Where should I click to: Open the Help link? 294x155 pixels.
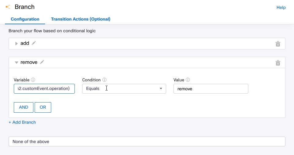coord(281,7)
